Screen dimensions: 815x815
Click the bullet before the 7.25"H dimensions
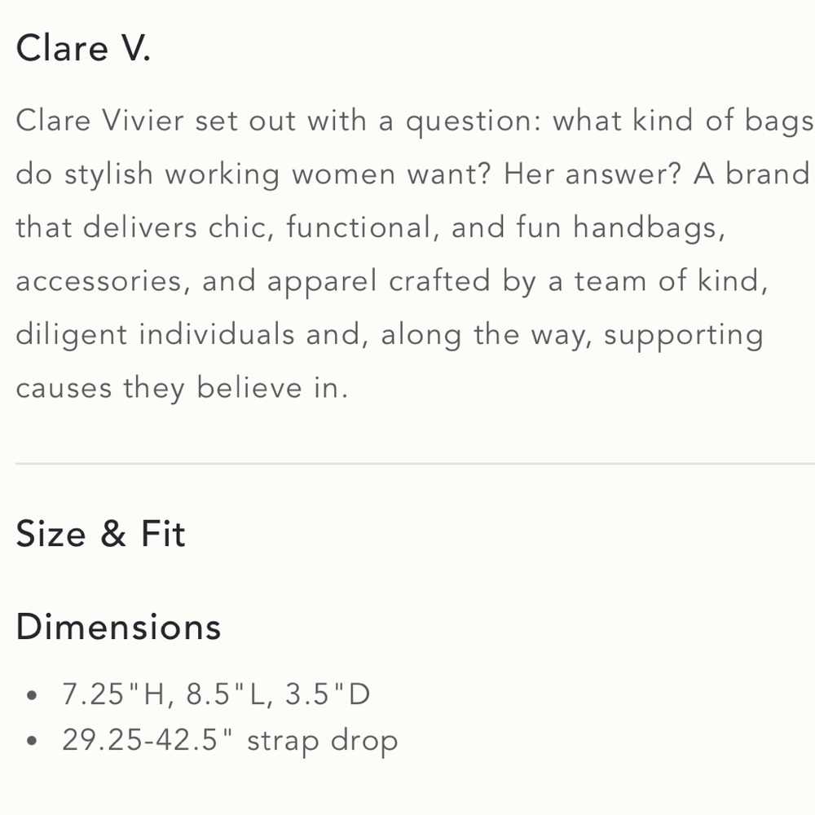pos(33,696)
